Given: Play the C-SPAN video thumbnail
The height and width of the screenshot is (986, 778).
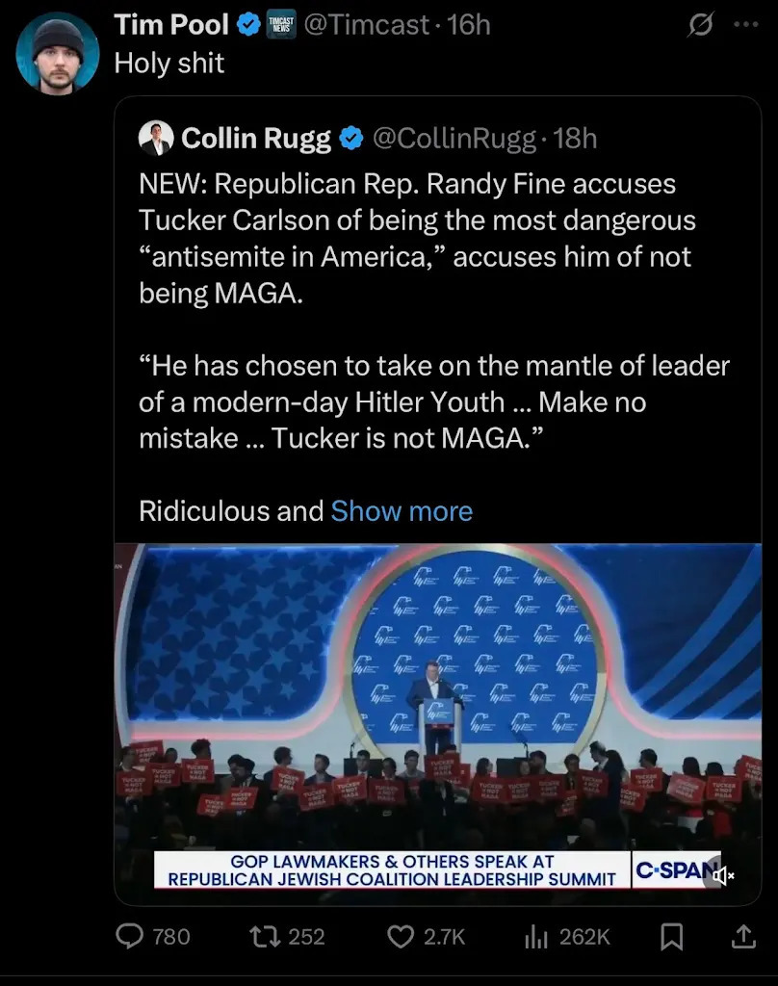Looking at the screenshot, I should click(x=438, y=703).
